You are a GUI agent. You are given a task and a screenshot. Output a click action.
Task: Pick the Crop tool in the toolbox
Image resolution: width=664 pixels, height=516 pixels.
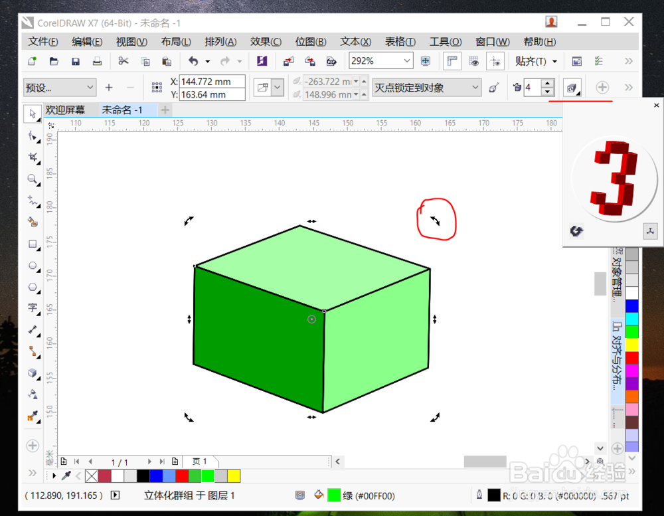coord(32,157)
